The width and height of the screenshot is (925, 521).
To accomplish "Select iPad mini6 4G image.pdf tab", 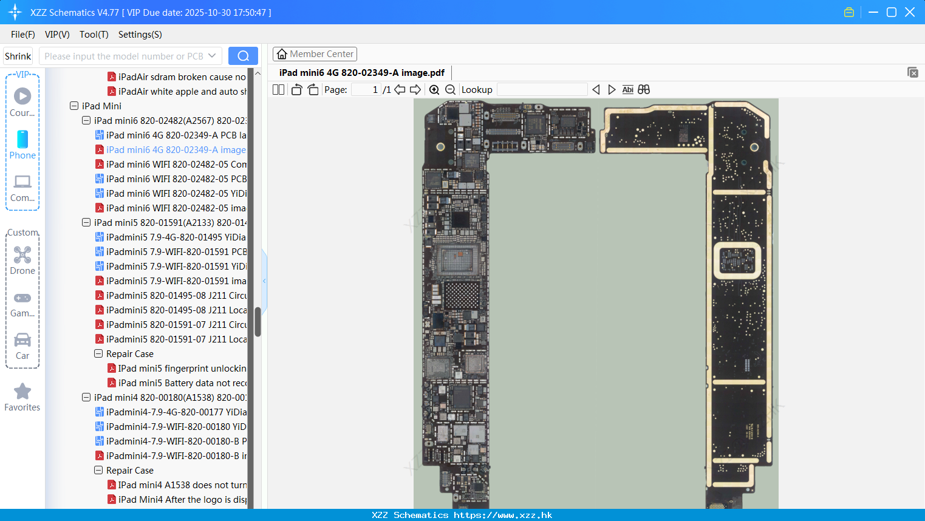I will tap(362, 72).
